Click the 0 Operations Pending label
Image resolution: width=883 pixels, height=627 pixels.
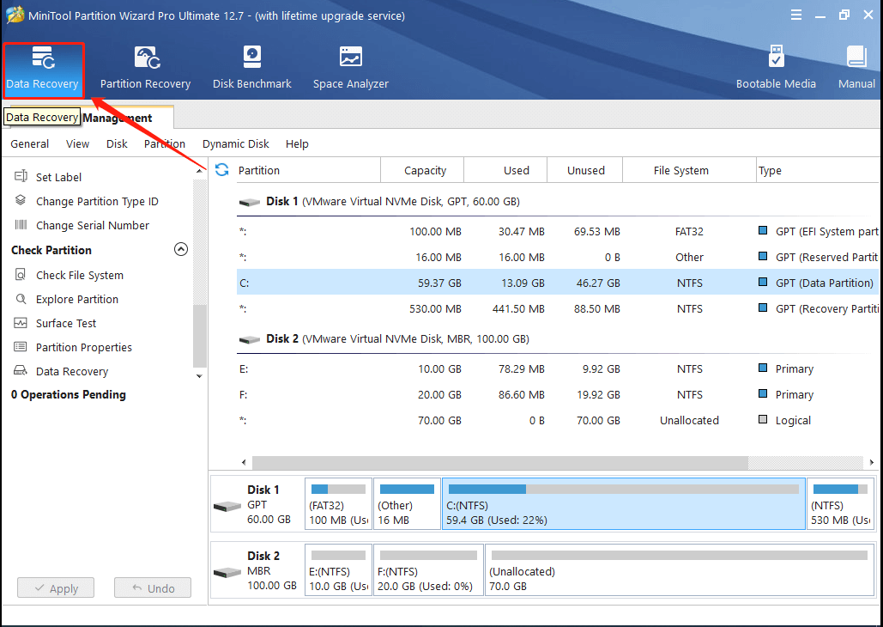[x=68, y=395]
